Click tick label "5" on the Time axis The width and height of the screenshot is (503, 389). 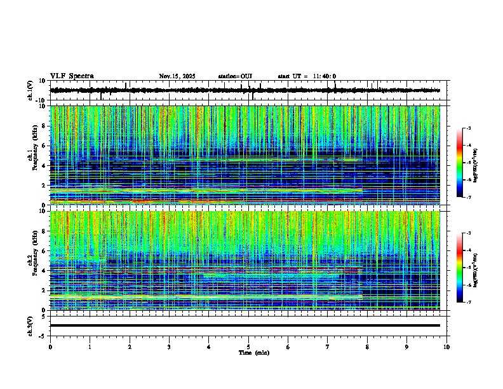[x=248, y=347]
